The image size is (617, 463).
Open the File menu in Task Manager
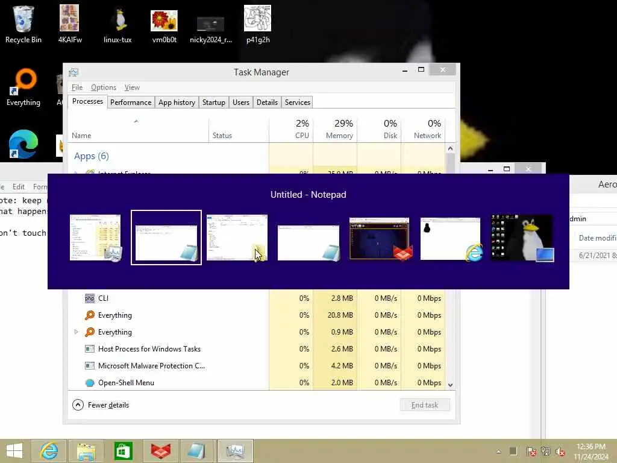77,87
